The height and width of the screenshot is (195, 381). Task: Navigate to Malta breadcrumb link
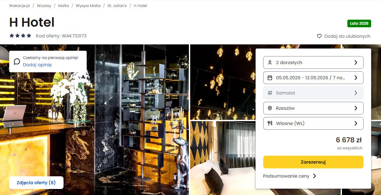(63, 6)
